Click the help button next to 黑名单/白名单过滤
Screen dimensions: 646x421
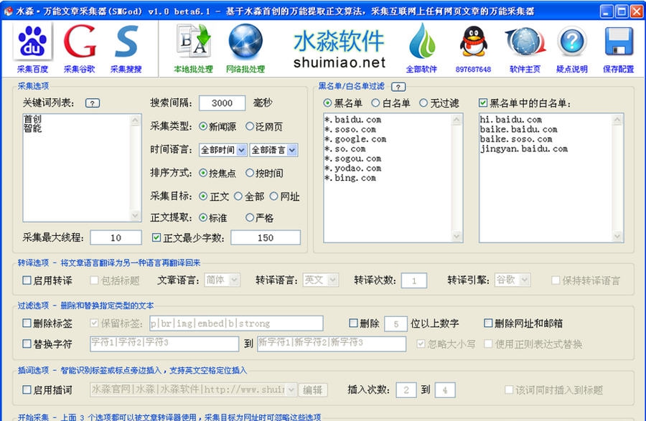point(398,87)
